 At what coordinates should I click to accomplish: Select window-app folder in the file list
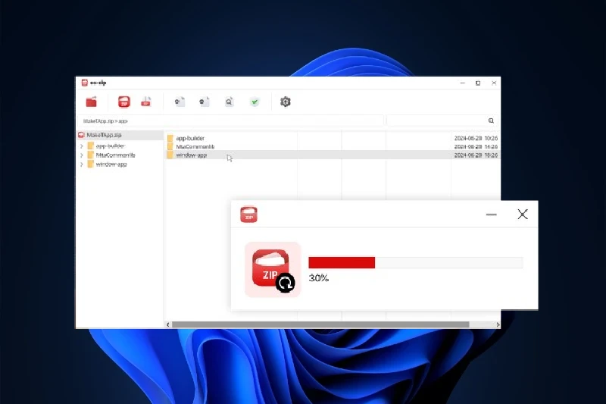tap(191, 155)
